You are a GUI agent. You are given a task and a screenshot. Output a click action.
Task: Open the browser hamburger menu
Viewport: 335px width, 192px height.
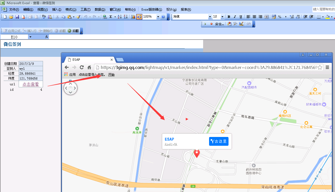click(327, 67)
